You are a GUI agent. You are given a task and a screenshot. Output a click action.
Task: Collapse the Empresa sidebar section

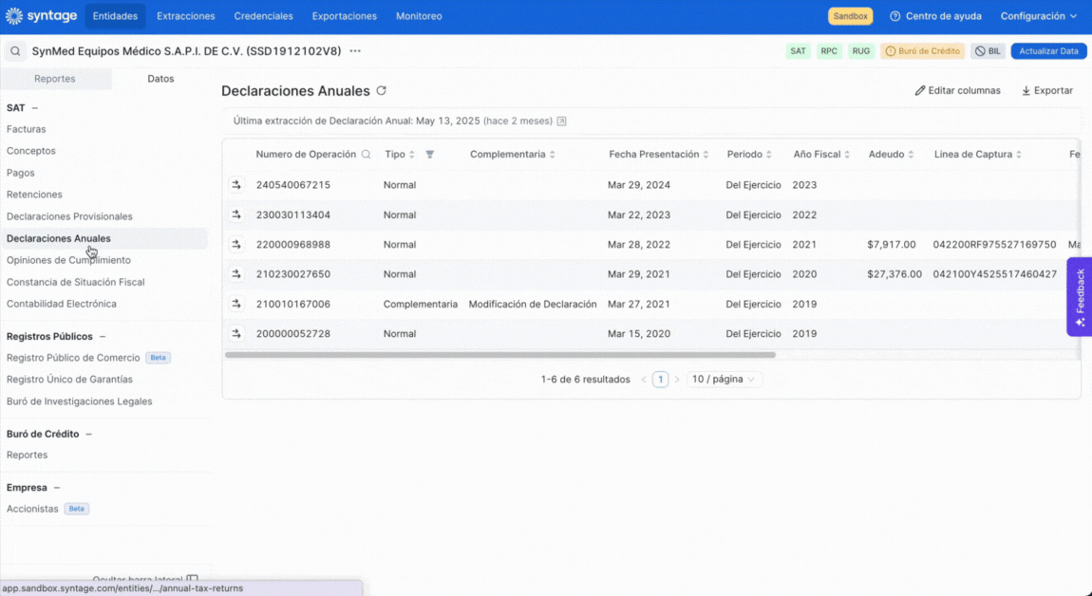coord(57,488)
